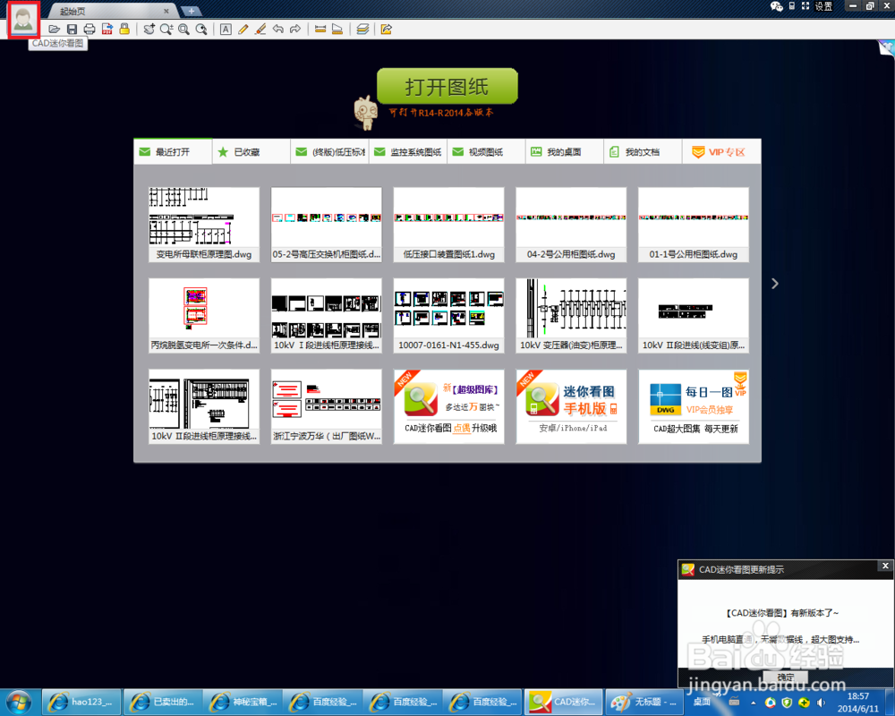
Task: Add a new tab with the plus button
Action: 192,11
